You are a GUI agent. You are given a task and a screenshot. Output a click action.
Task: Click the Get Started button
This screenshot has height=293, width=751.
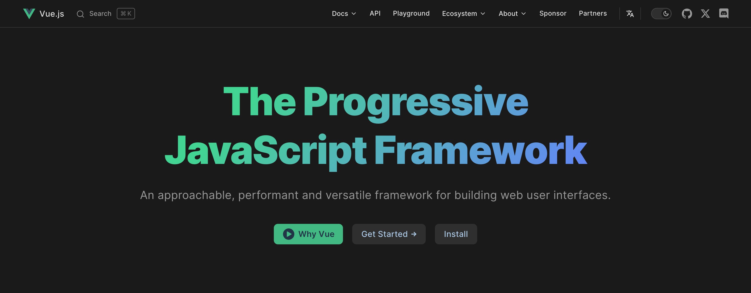click(388, 234)
